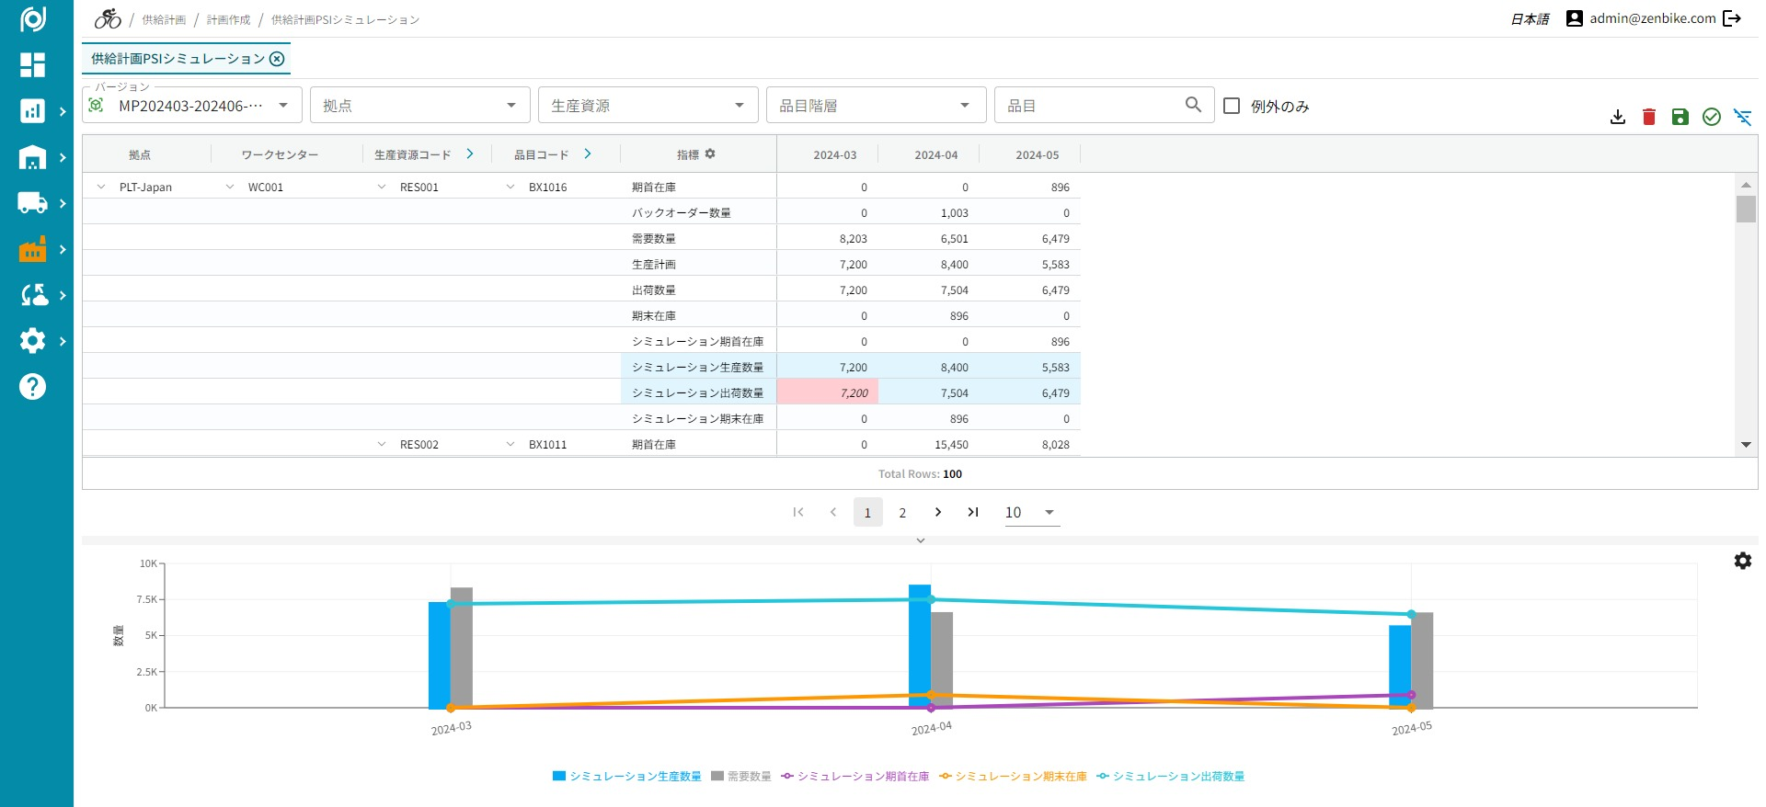Click the logout icon next to email
The width and height of the screenshot is (1766, 807).
coord(1732,18)
